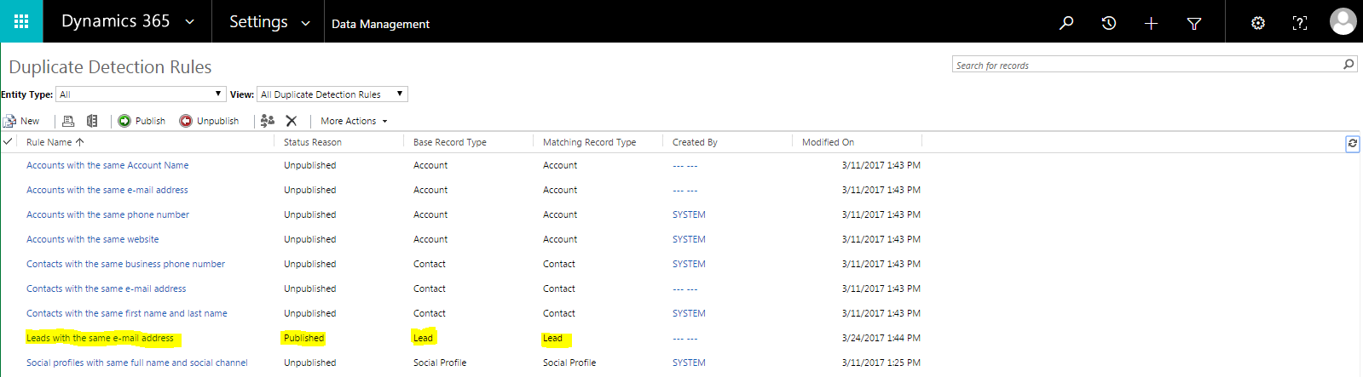Click the Search for records field

pyautogui.click(x=1145, y=65)
